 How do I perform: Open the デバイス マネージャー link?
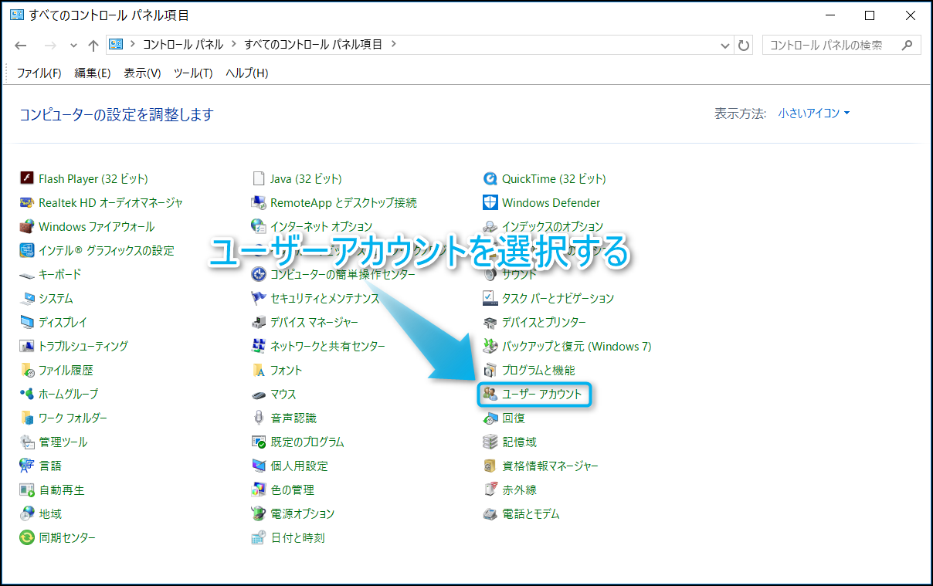[x=314, y=322]
